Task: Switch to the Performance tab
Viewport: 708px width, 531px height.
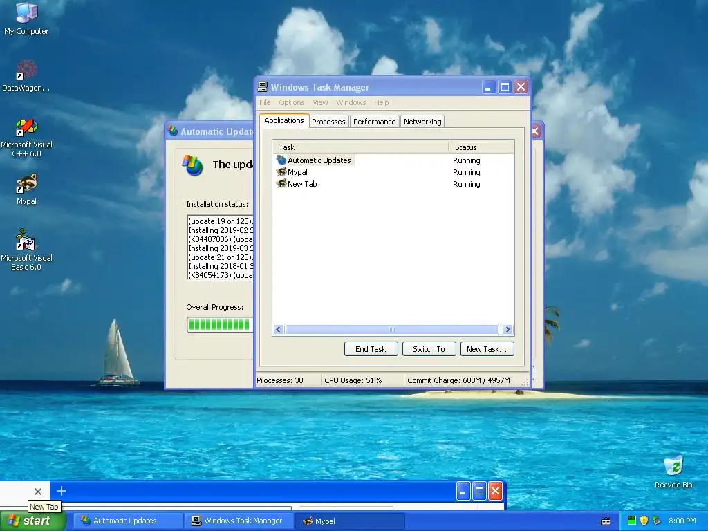Action: point(374,122)
